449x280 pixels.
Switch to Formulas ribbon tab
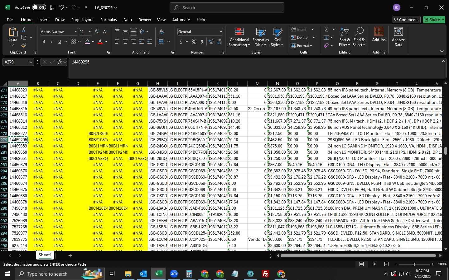click(109, 20)
